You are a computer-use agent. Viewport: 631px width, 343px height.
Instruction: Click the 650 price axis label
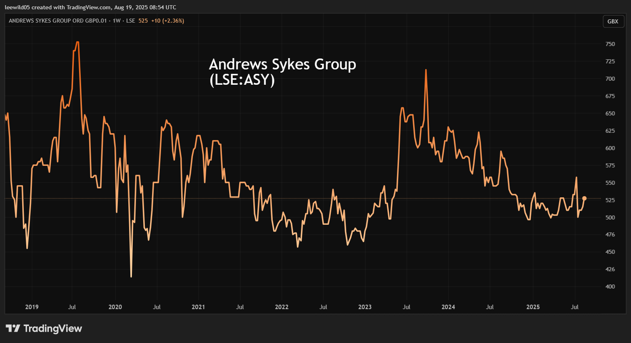610,113
